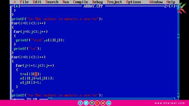
Task: Open the Help menu
Action: [171, 2]
